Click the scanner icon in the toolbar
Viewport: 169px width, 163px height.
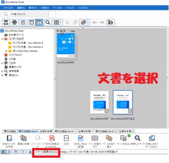coord(6,22)
